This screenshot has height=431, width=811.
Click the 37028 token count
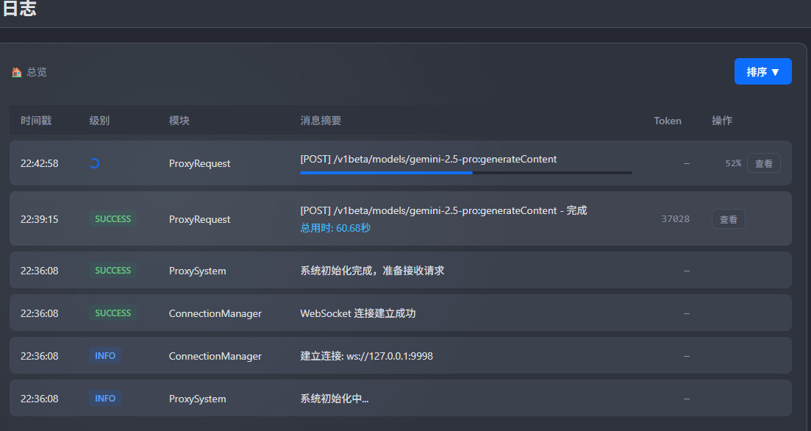tap(675, 219)
